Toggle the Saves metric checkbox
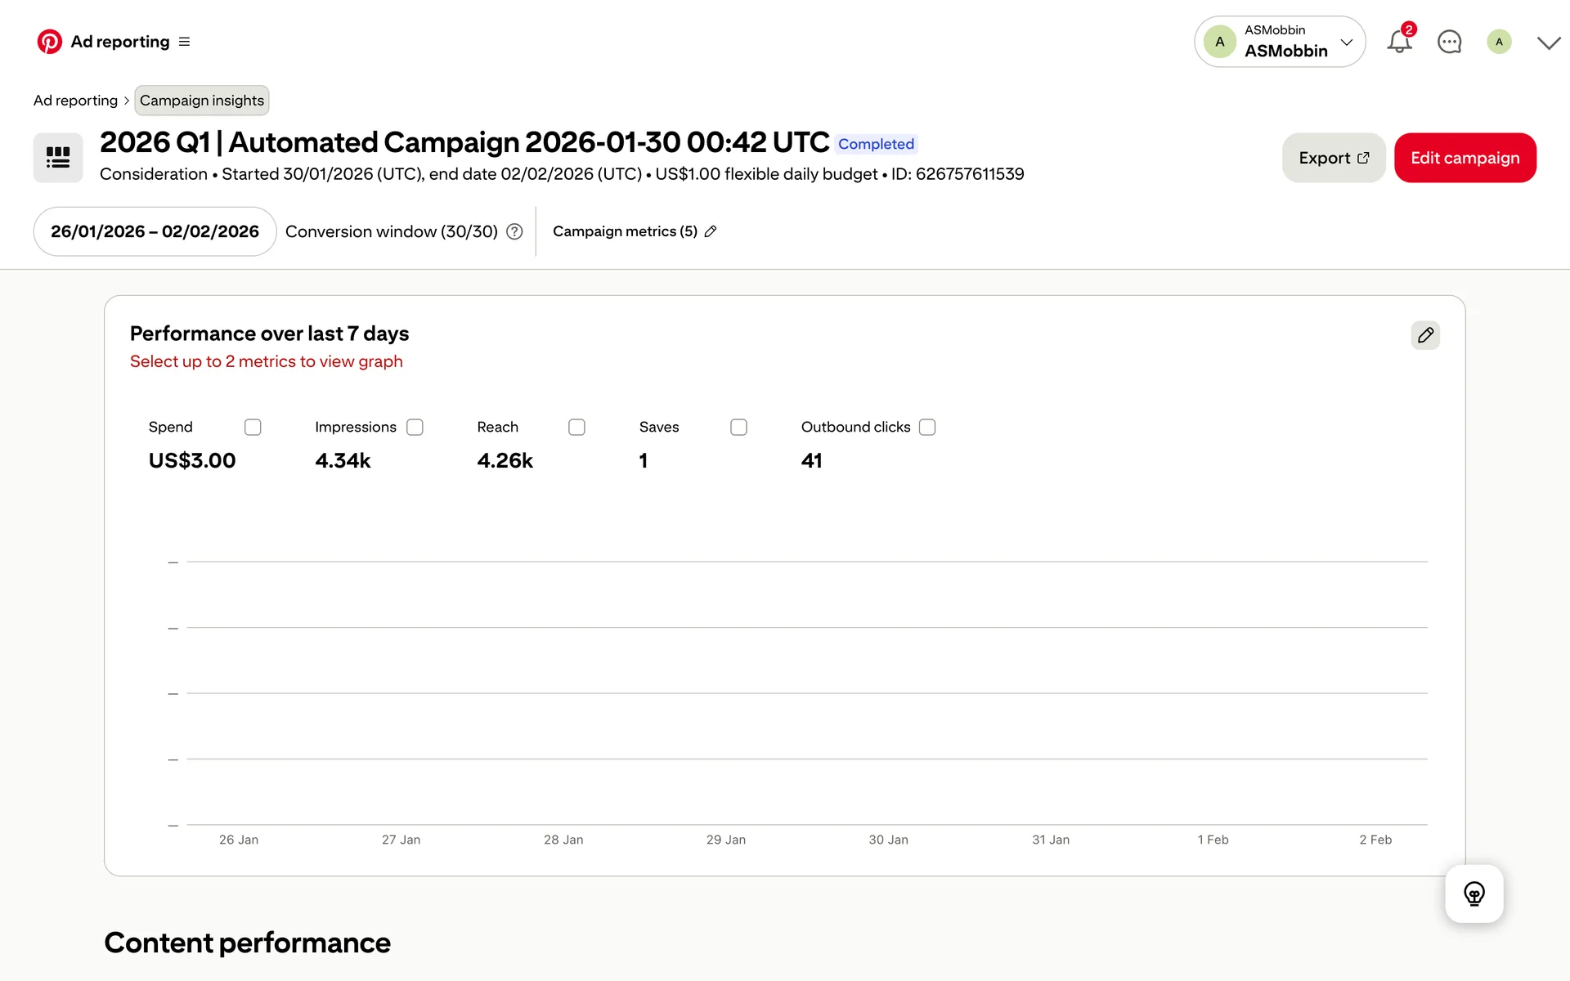The width and height of the screenshot is (1570, 981). [738, 428]
